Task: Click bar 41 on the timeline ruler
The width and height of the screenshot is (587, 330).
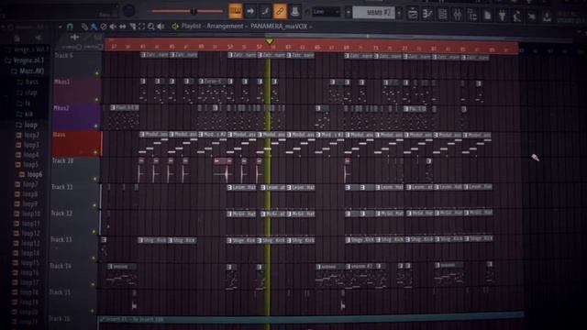Action: point(143,47)
